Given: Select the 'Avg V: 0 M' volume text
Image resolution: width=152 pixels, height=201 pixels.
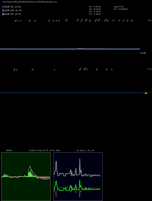Looking at the screenshot, I should click(119, 7).
